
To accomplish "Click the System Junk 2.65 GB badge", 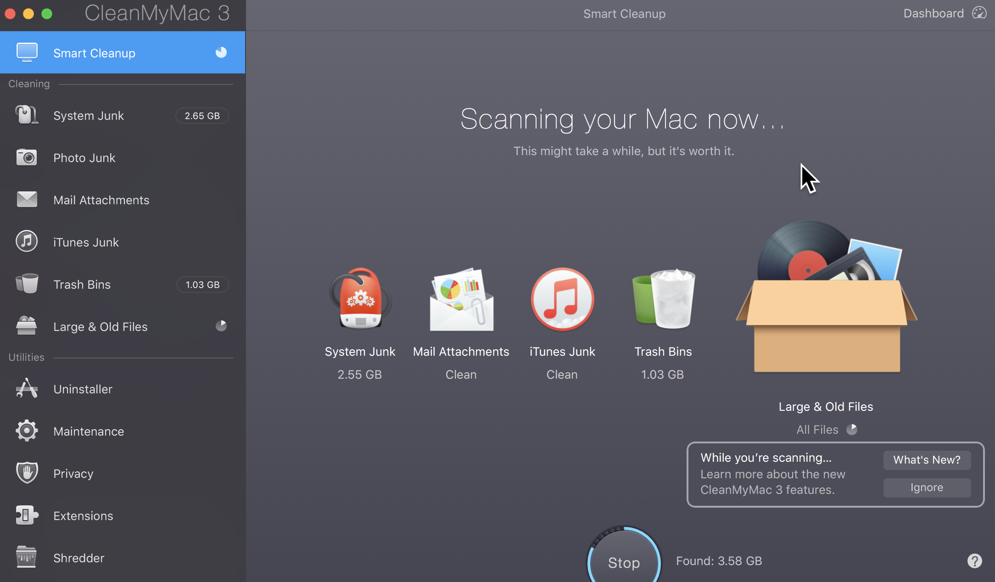I will (202, 116).
